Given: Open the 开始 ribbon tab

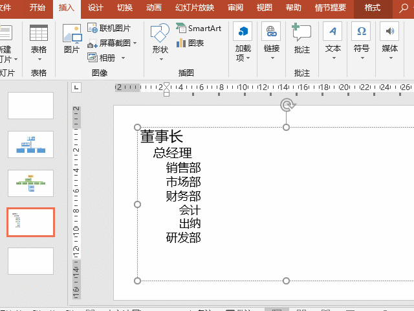Looking at the screenshot, I should (x=38, y=7).
